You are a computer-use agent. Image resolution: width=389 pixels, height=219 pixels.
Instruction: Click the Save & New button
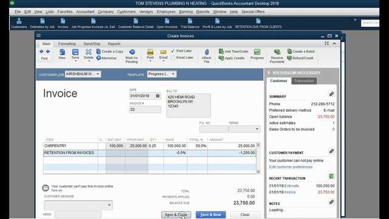(x=211, y=215)
